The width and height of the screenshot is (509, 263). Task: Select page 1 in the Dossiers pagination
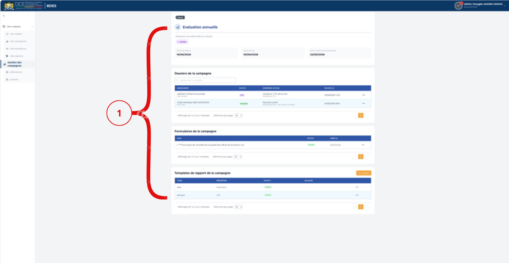[361, 116]
